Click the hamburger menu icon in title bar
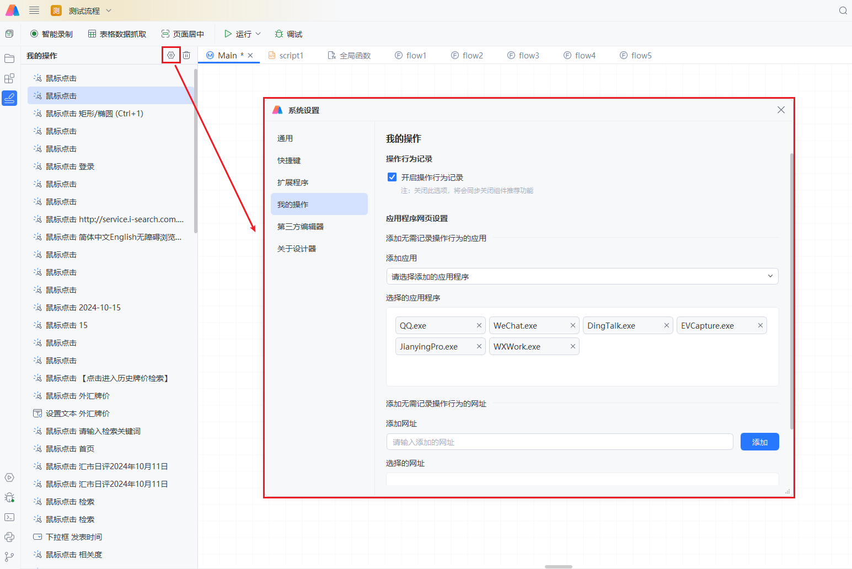This screenshot has height=569, width=852. click(34, 10)
